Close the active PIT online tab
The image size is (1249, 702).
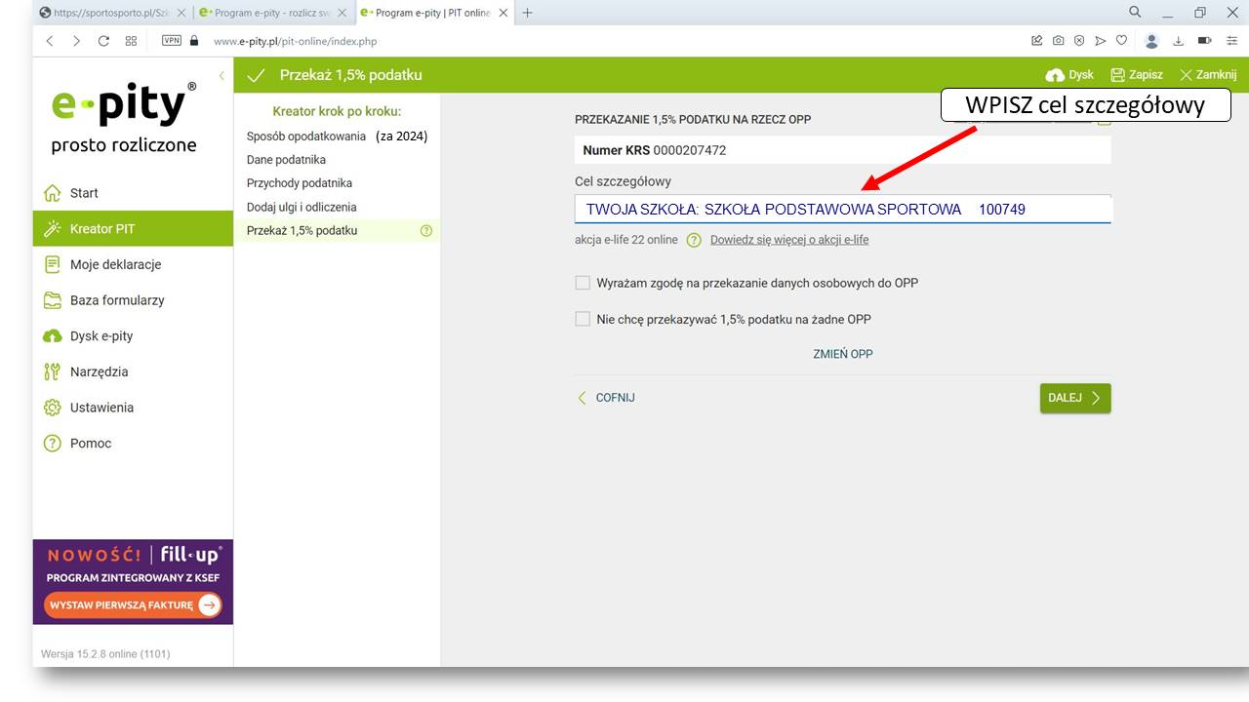[502, 13]
